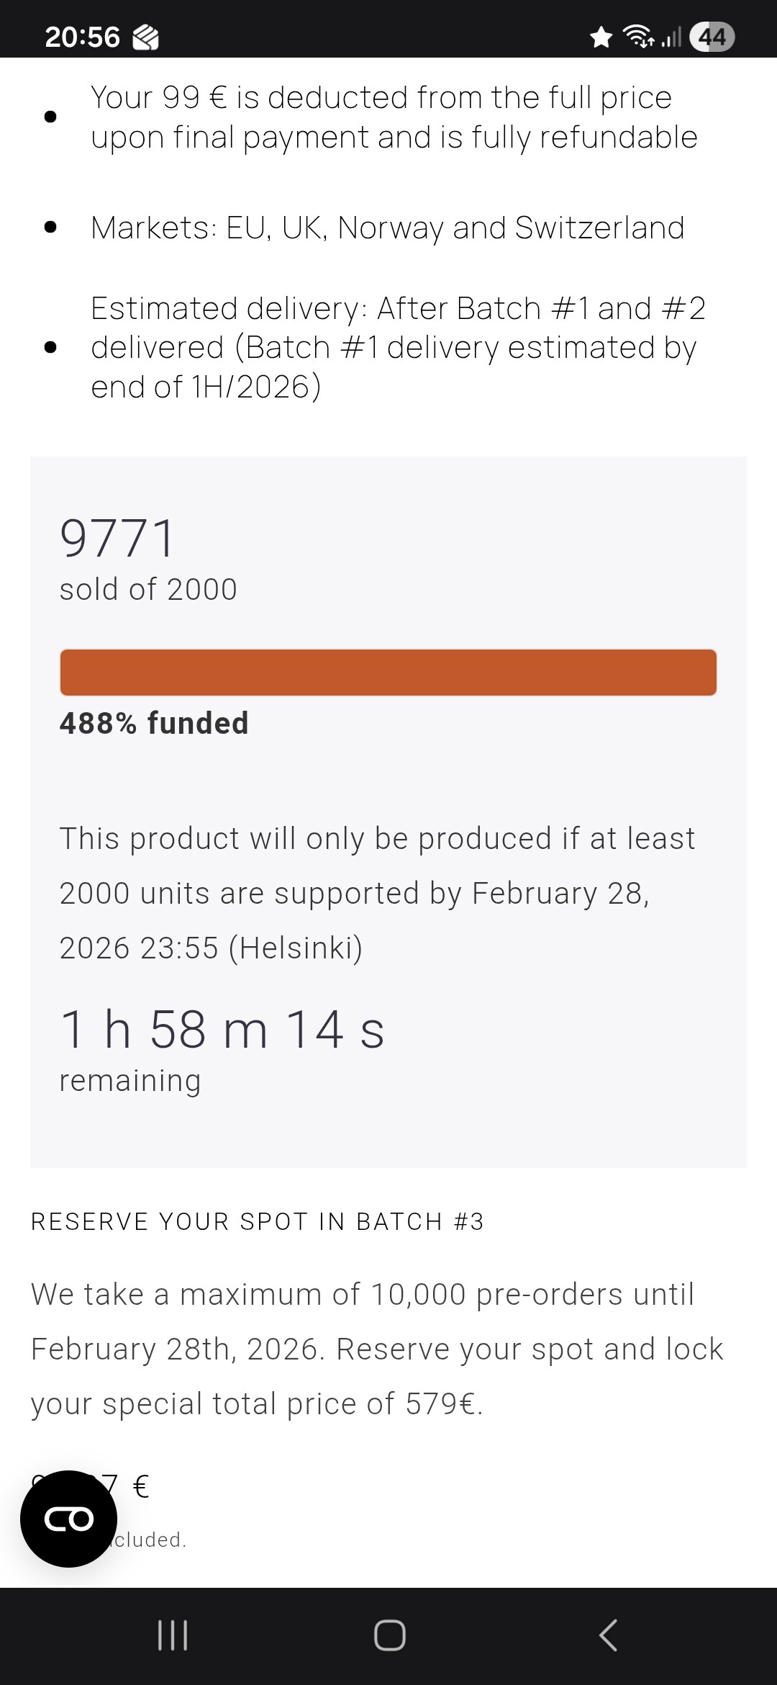Click the Markets: EU, UK, Norway bullet text
Screen dimensions: 777x1685
point(387,228)
